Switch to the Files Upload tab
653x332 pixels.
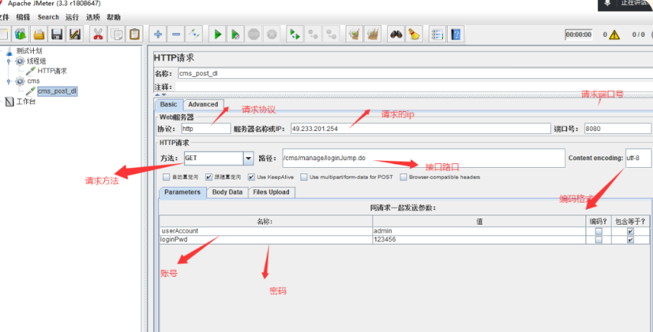271,192
